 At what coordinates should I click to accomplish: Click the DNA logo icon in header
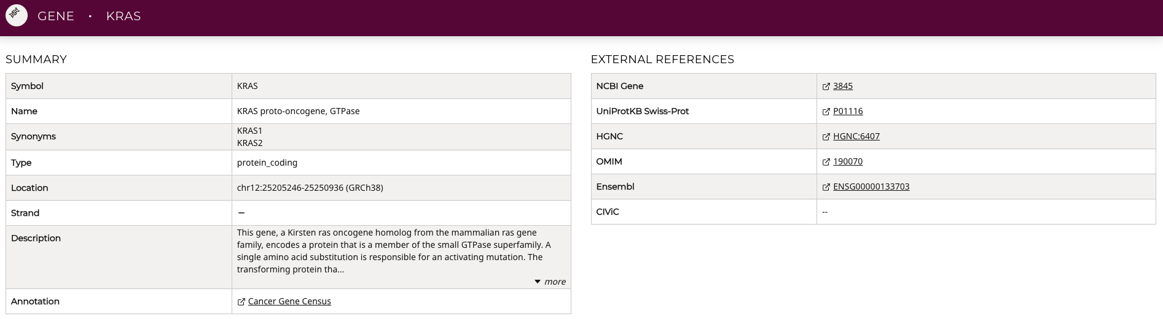pyautogui.click(x=17, y=15)
